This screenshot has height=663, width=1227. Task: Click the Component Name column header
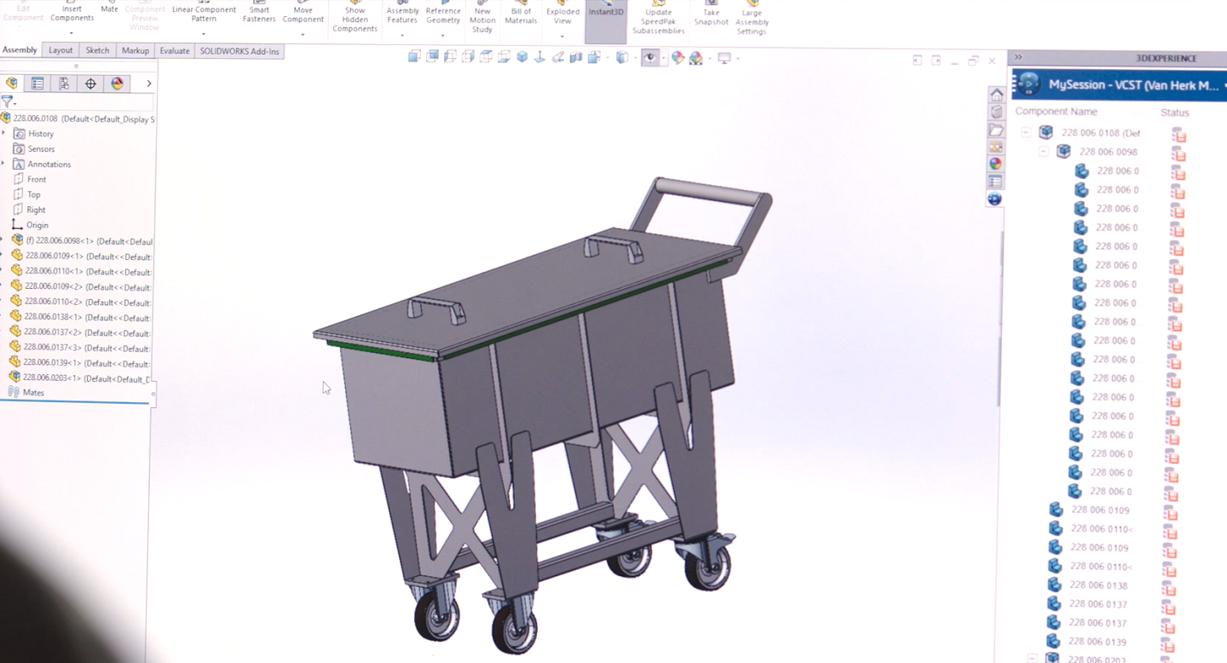tap(1056, 112)
